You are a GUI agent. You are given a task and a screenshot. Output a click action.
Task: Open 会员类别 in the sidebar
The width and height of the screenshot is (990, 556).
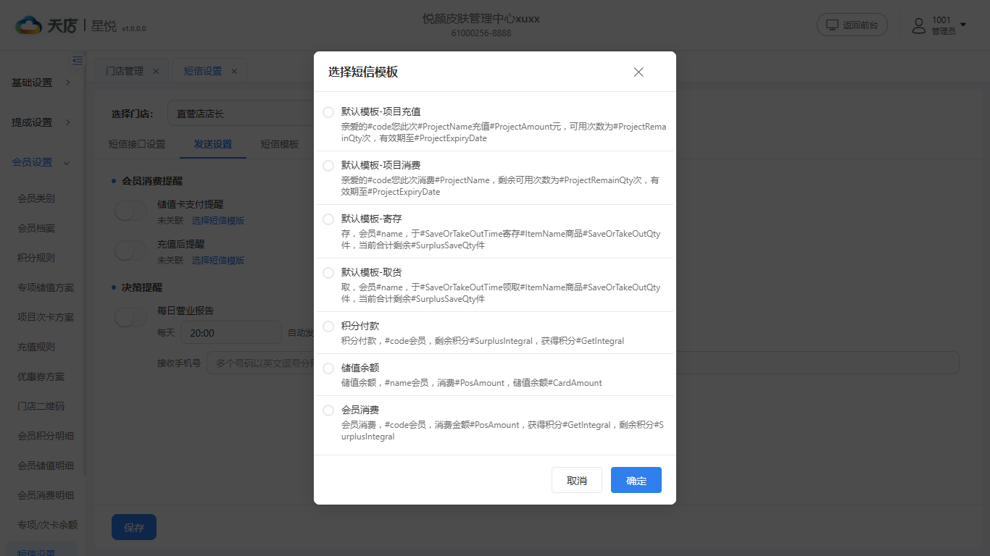pyautogui.click(x=36, y=198)
